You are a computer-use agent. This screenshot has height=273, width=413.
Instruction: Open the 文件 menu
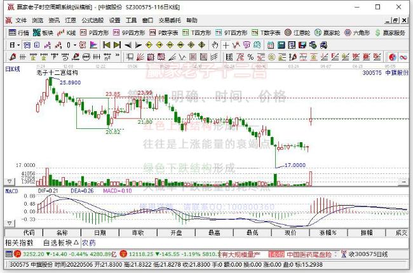[x=21, y=20]
